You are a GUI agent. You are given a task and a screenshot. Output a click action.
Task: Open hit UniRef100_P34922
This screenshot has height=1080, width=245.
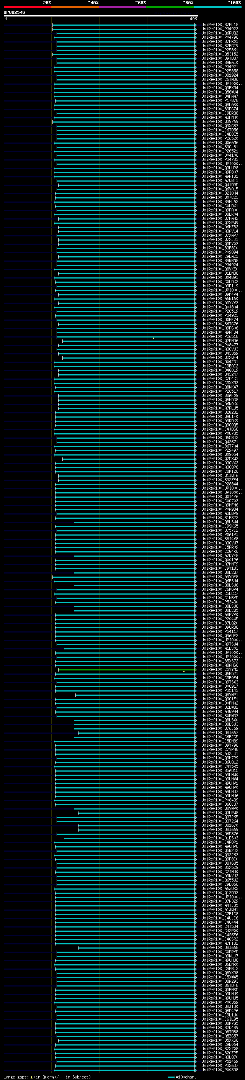coord(220,29)
